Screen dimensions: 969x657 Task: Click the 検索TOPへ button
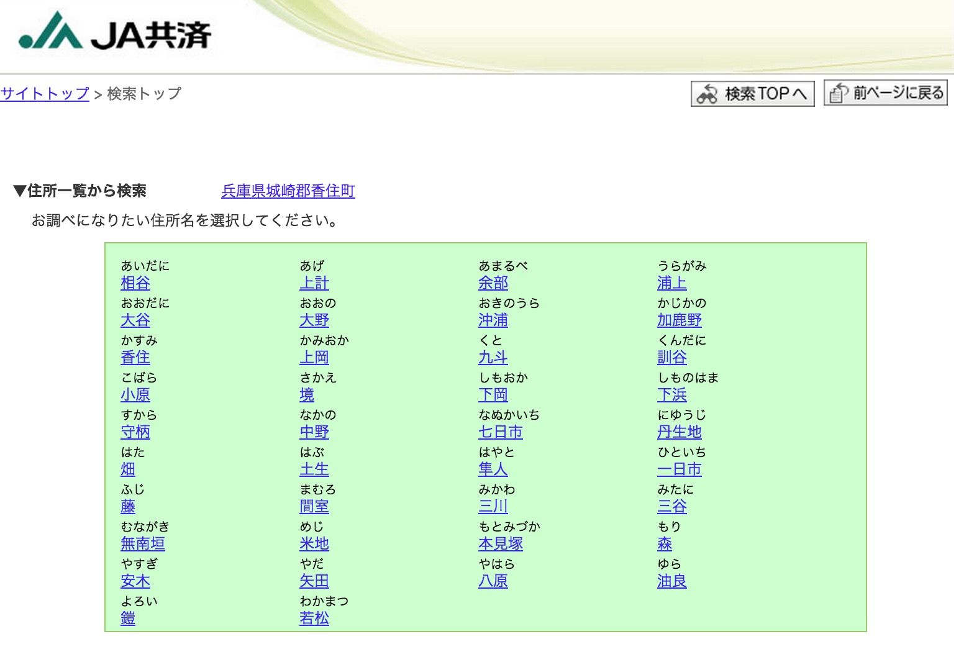coord(752,94)
